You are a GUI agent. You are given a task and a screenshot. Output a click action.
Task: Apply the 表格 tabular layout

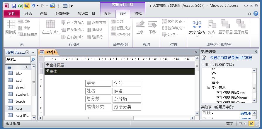tap(24, 28)
